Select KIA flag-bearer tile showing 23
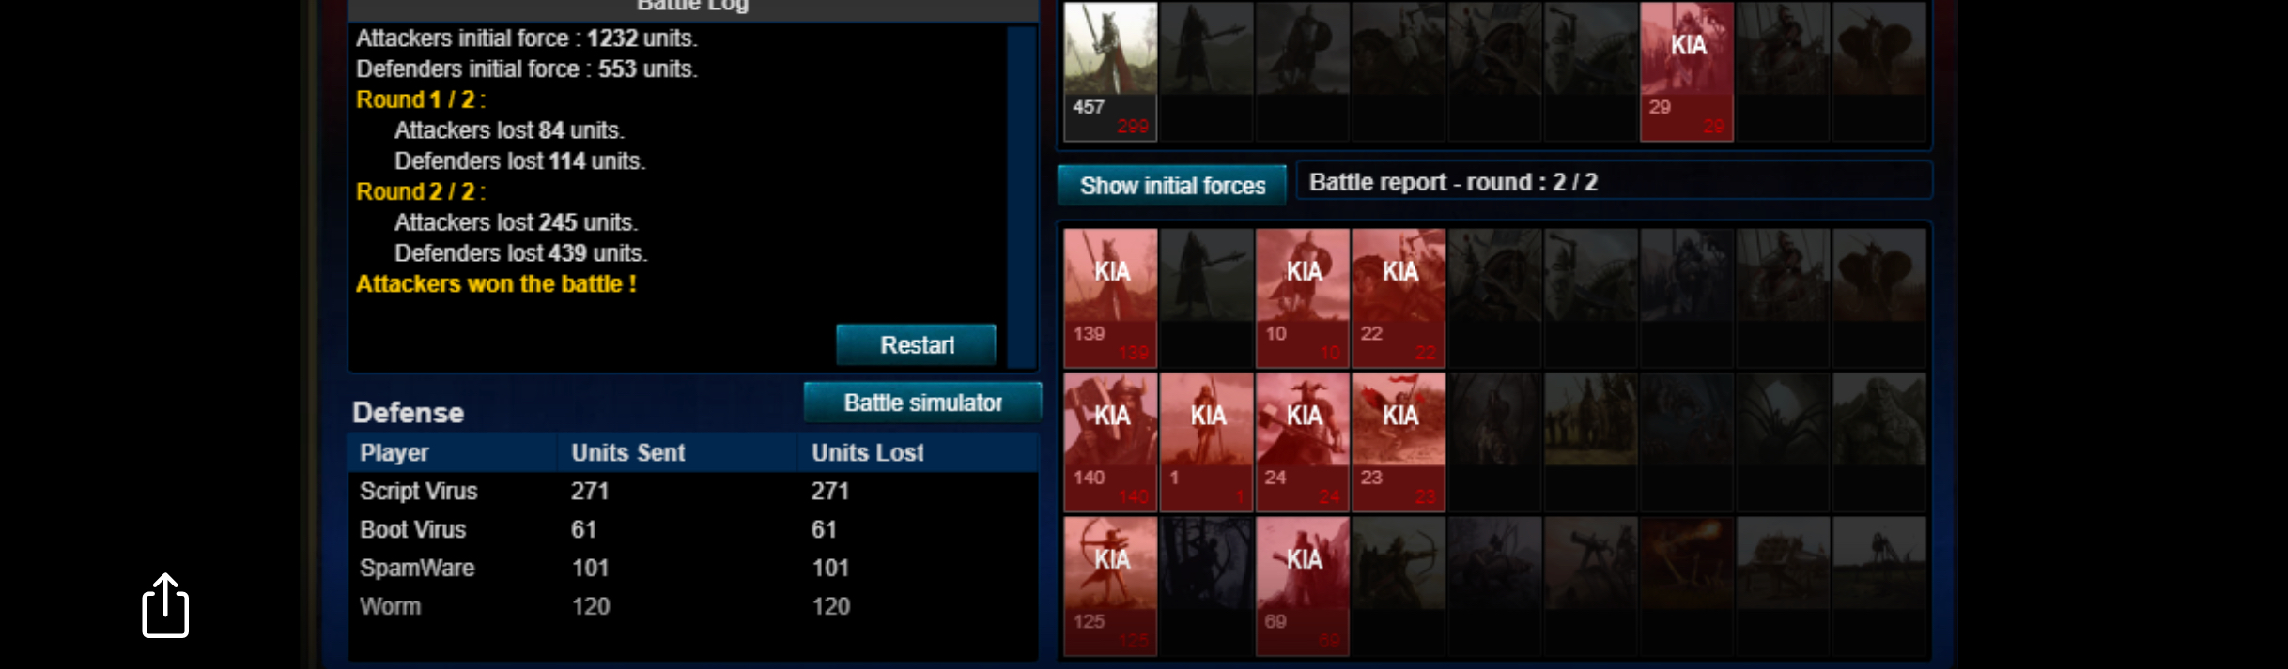Screen dimensions: 2288x669 pyautogui.click(x=1399, y=442)
